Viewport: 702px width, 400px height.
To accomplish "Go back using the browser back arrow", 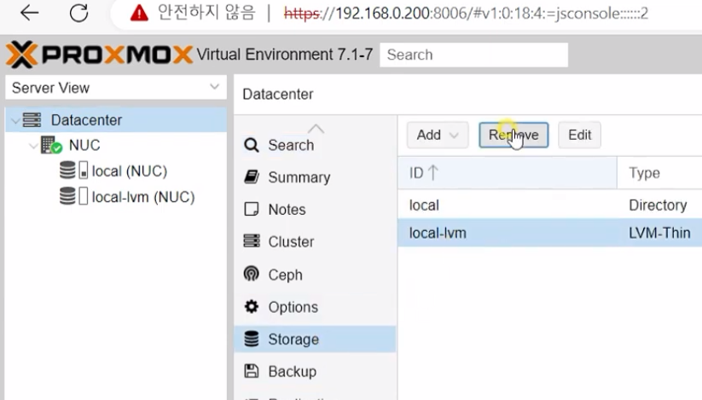I will [x=30, y=13].
